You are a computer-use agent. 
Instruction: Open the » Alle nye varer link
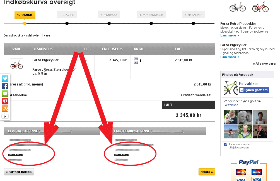coord(265,64)
